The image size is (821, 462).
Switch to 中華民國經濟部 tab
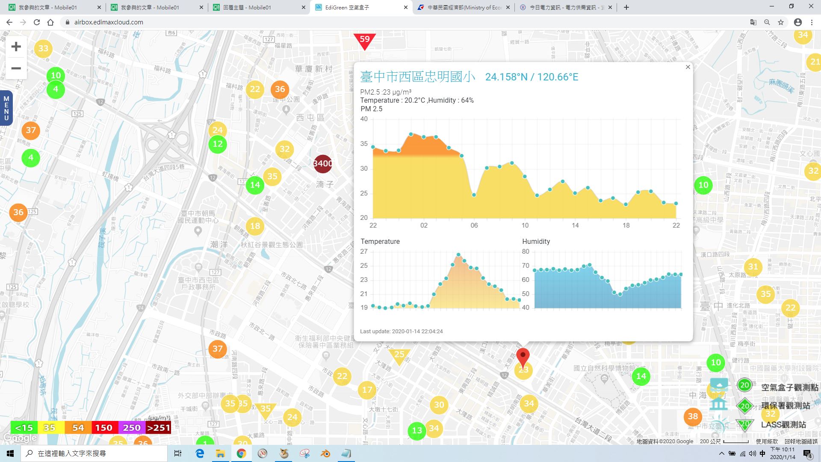[x=464, y=7]
